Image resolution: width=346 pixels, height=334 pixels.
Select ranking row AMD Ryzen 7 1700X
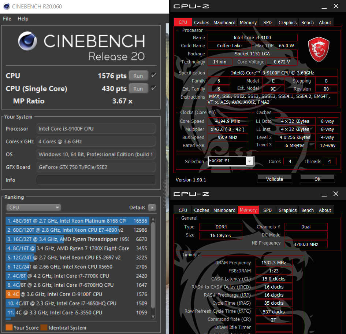pyautogui.click(x=77, y=248)
